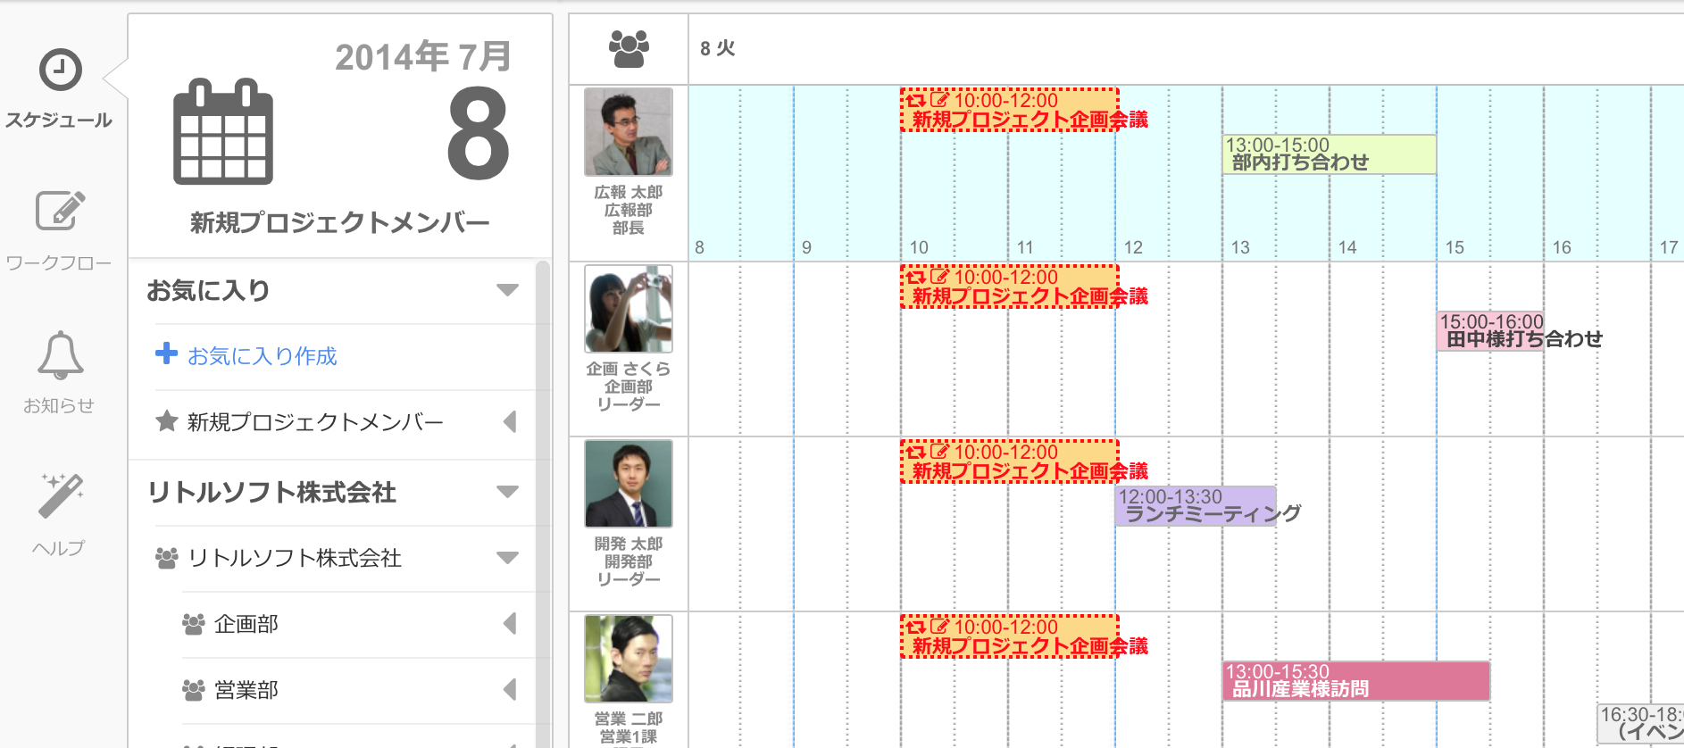Click 企画 さくら's profile photo
This screenshot has height=748, width=1684.
click(629, 309)
